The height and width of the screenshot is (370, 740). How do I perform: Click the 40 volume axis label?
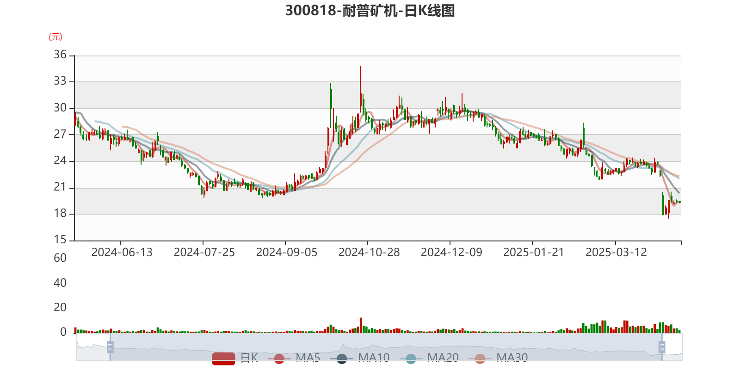(x=60, y=283)
